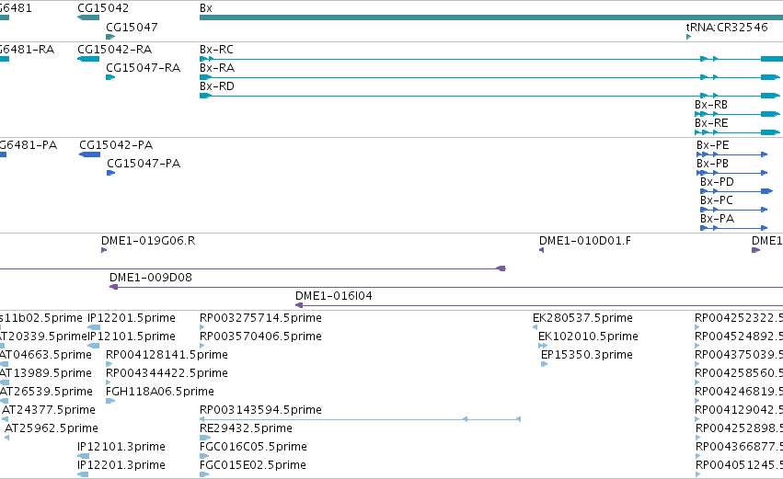Image resolution: width=783 pixels, height=479 pixels.
Task: Select the Bx-RD transcript label
Action: click(x=217, y=86)
